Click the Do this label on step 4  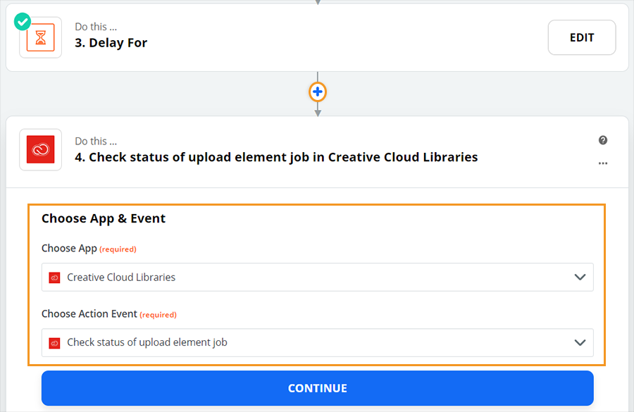pos(96,140)
